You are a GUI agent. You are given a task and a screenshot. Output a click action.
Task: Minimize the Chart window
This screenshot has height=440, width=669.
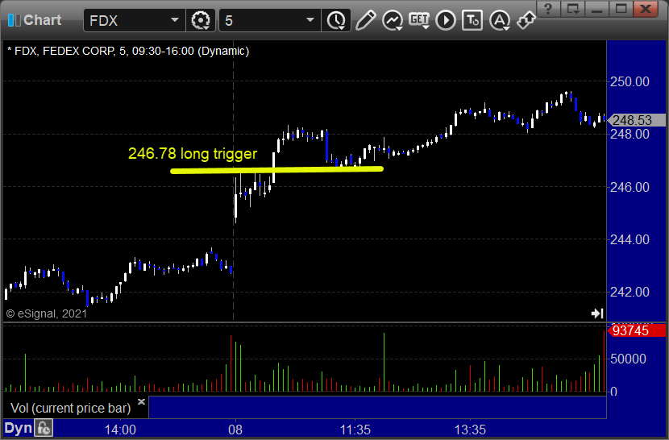597,9
